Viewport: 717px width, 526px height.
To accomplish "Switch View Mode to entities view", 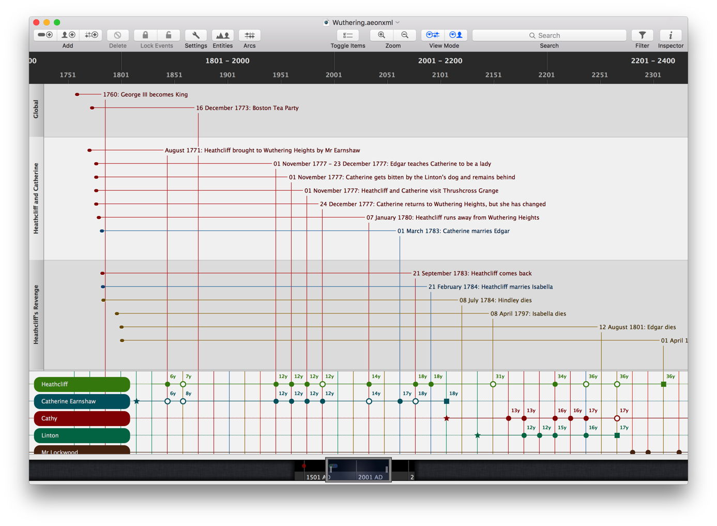I will [x=455, y=35].
